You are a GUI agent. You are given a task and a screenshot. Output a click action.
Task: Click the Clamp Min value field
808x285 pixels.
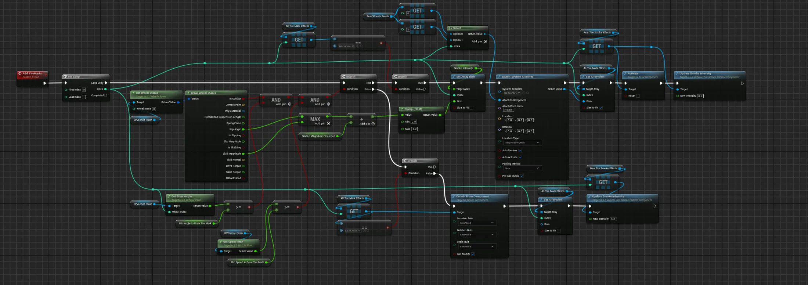click(x=414, y=122)
